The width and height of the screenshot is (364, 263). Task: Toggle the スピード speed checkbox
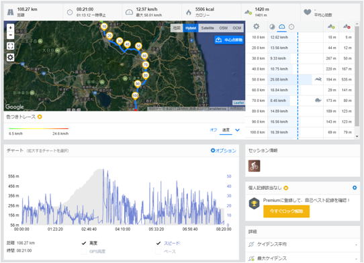click(158, 243)
